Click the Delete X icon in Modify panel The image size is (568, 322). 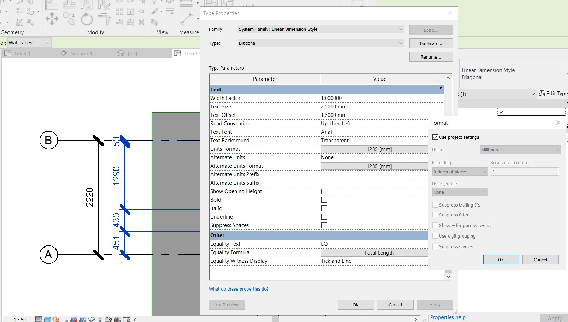tap(141, 22)
